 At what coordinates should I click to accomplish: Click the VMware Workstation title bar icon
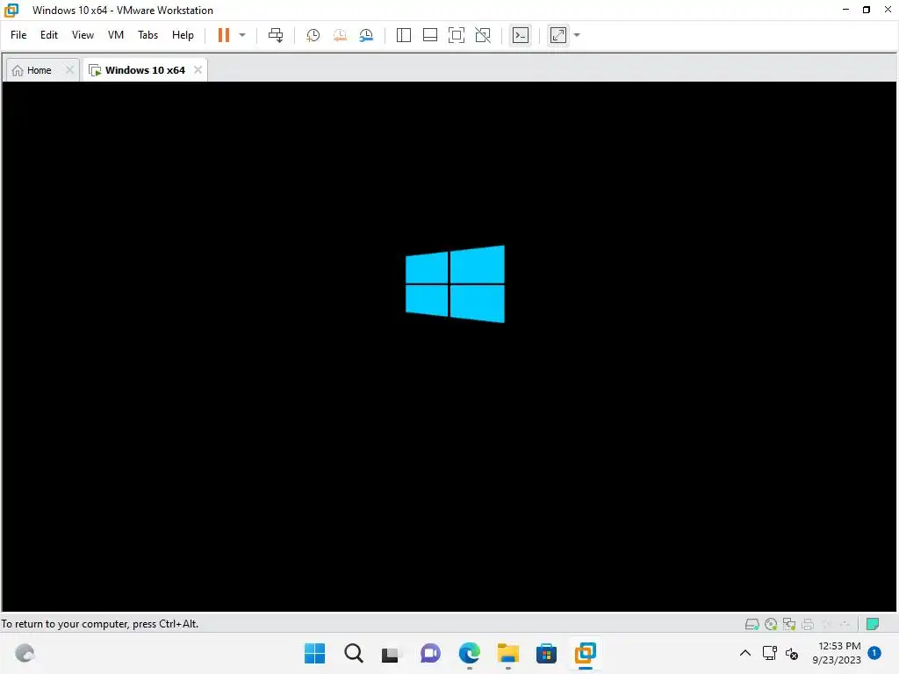pyautogui.click(x=11, y=10)
